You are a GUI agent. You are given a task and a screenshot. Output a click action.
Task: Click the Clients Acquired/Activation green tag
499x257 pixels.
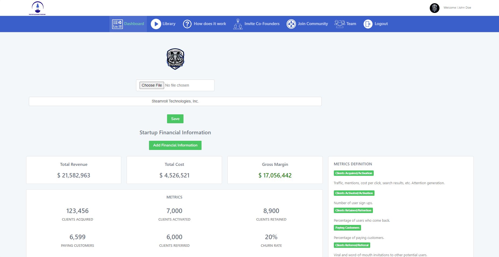pos(354,173)
